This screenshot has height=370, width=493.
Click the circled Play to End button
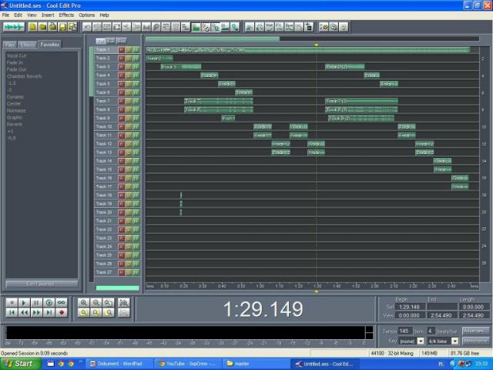tap(49, 302)
